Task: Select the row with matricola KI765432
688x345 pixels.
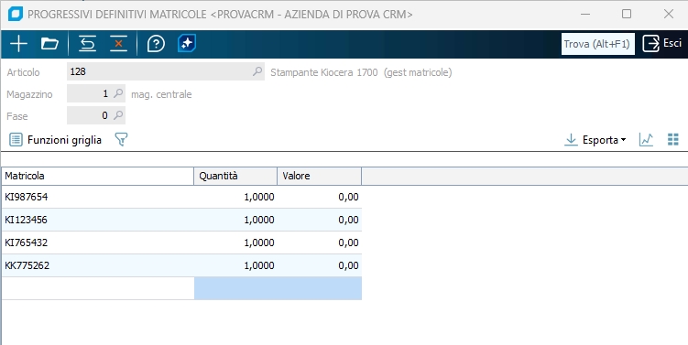Action: (x=181, y=243)
